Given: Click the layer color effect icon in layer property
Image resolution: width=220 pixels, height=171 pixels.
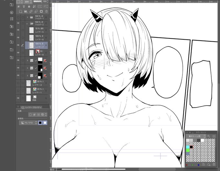Looking at the screenshot, I should tap(42, 115).
